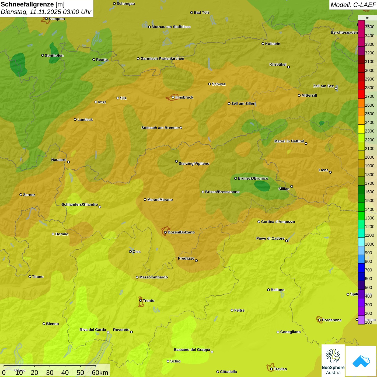The height and width of the screenshot is (377, 377).
Task: Click the "Predazzo" town label
Action: click(186, 258)
